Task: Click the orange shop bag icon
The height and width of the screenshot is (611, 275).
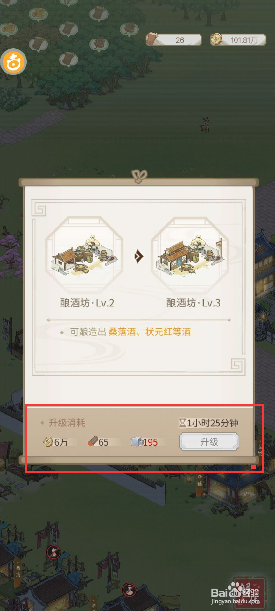Action: (x=13, y=61)
